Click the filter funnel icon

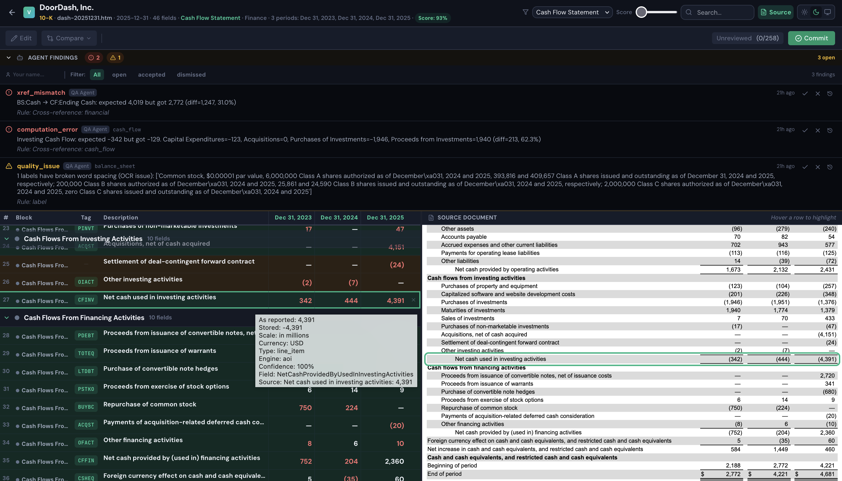click(x=525, y=12)
